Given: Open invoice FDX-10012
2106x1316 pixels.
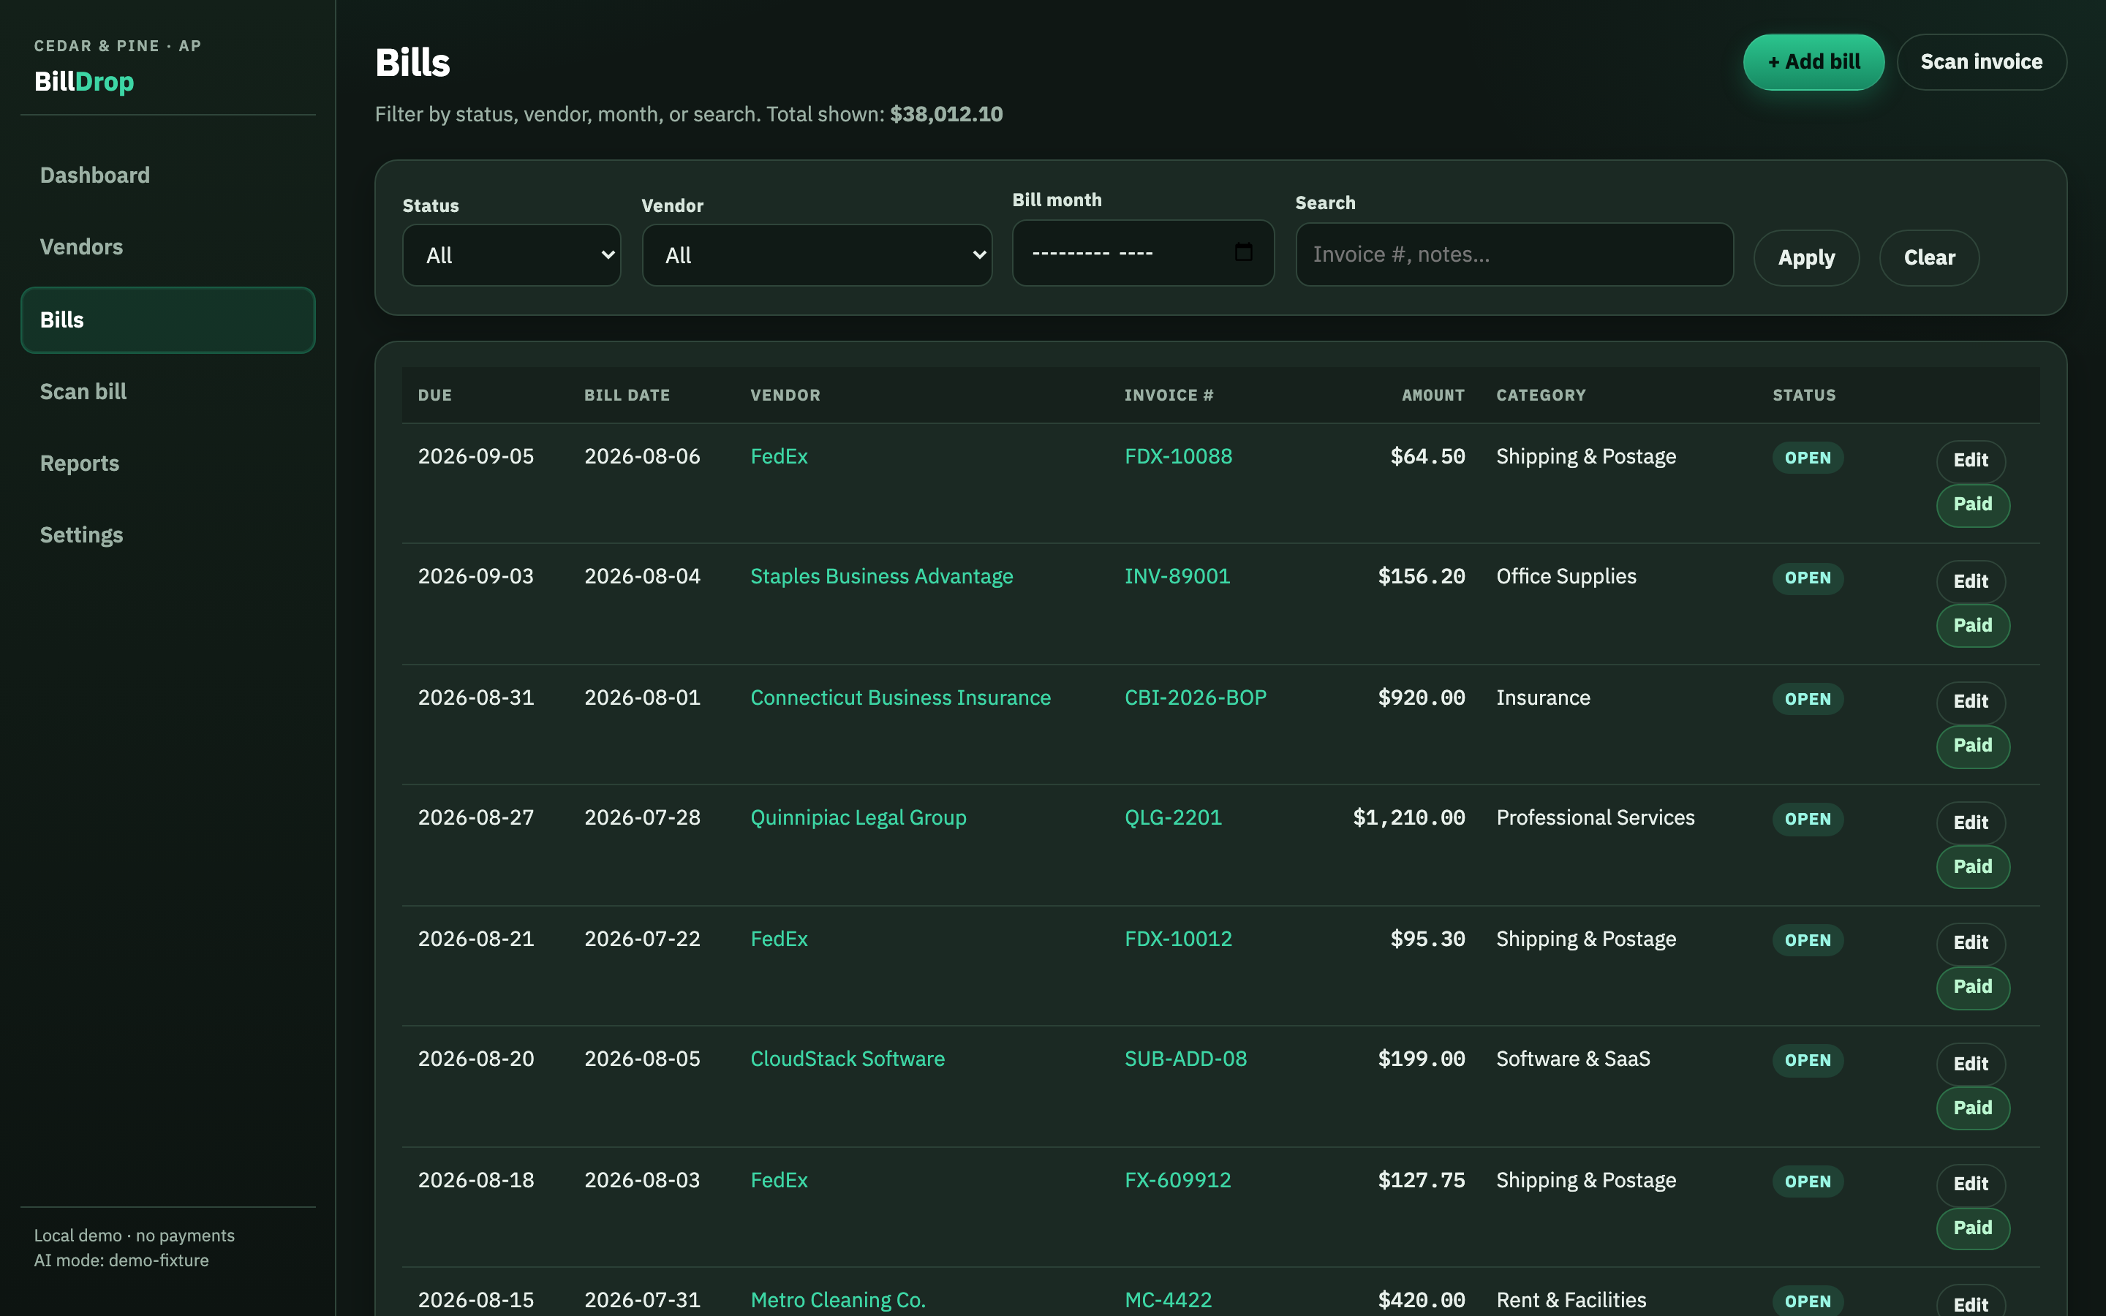Looking at the screenshot, I should coord(1178,938).
